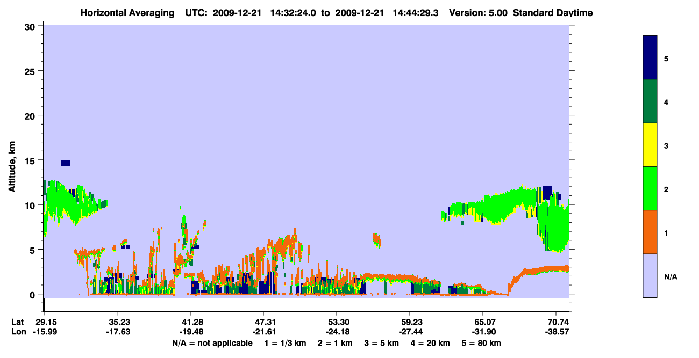Click the '5 = 80 km' legend text
699x358 pixels.
[x=482, y=343]
